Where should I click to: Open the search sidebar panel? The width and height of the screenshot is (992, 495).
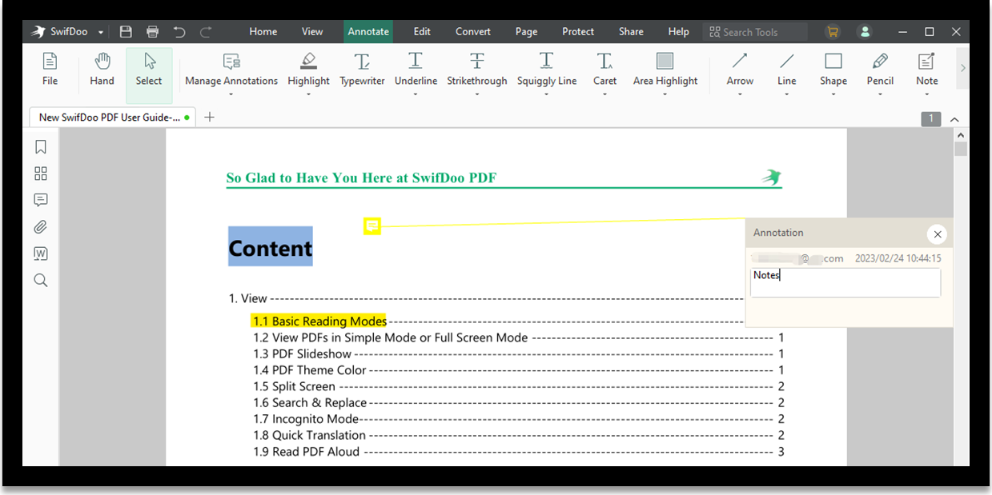[x=41, y=281]
